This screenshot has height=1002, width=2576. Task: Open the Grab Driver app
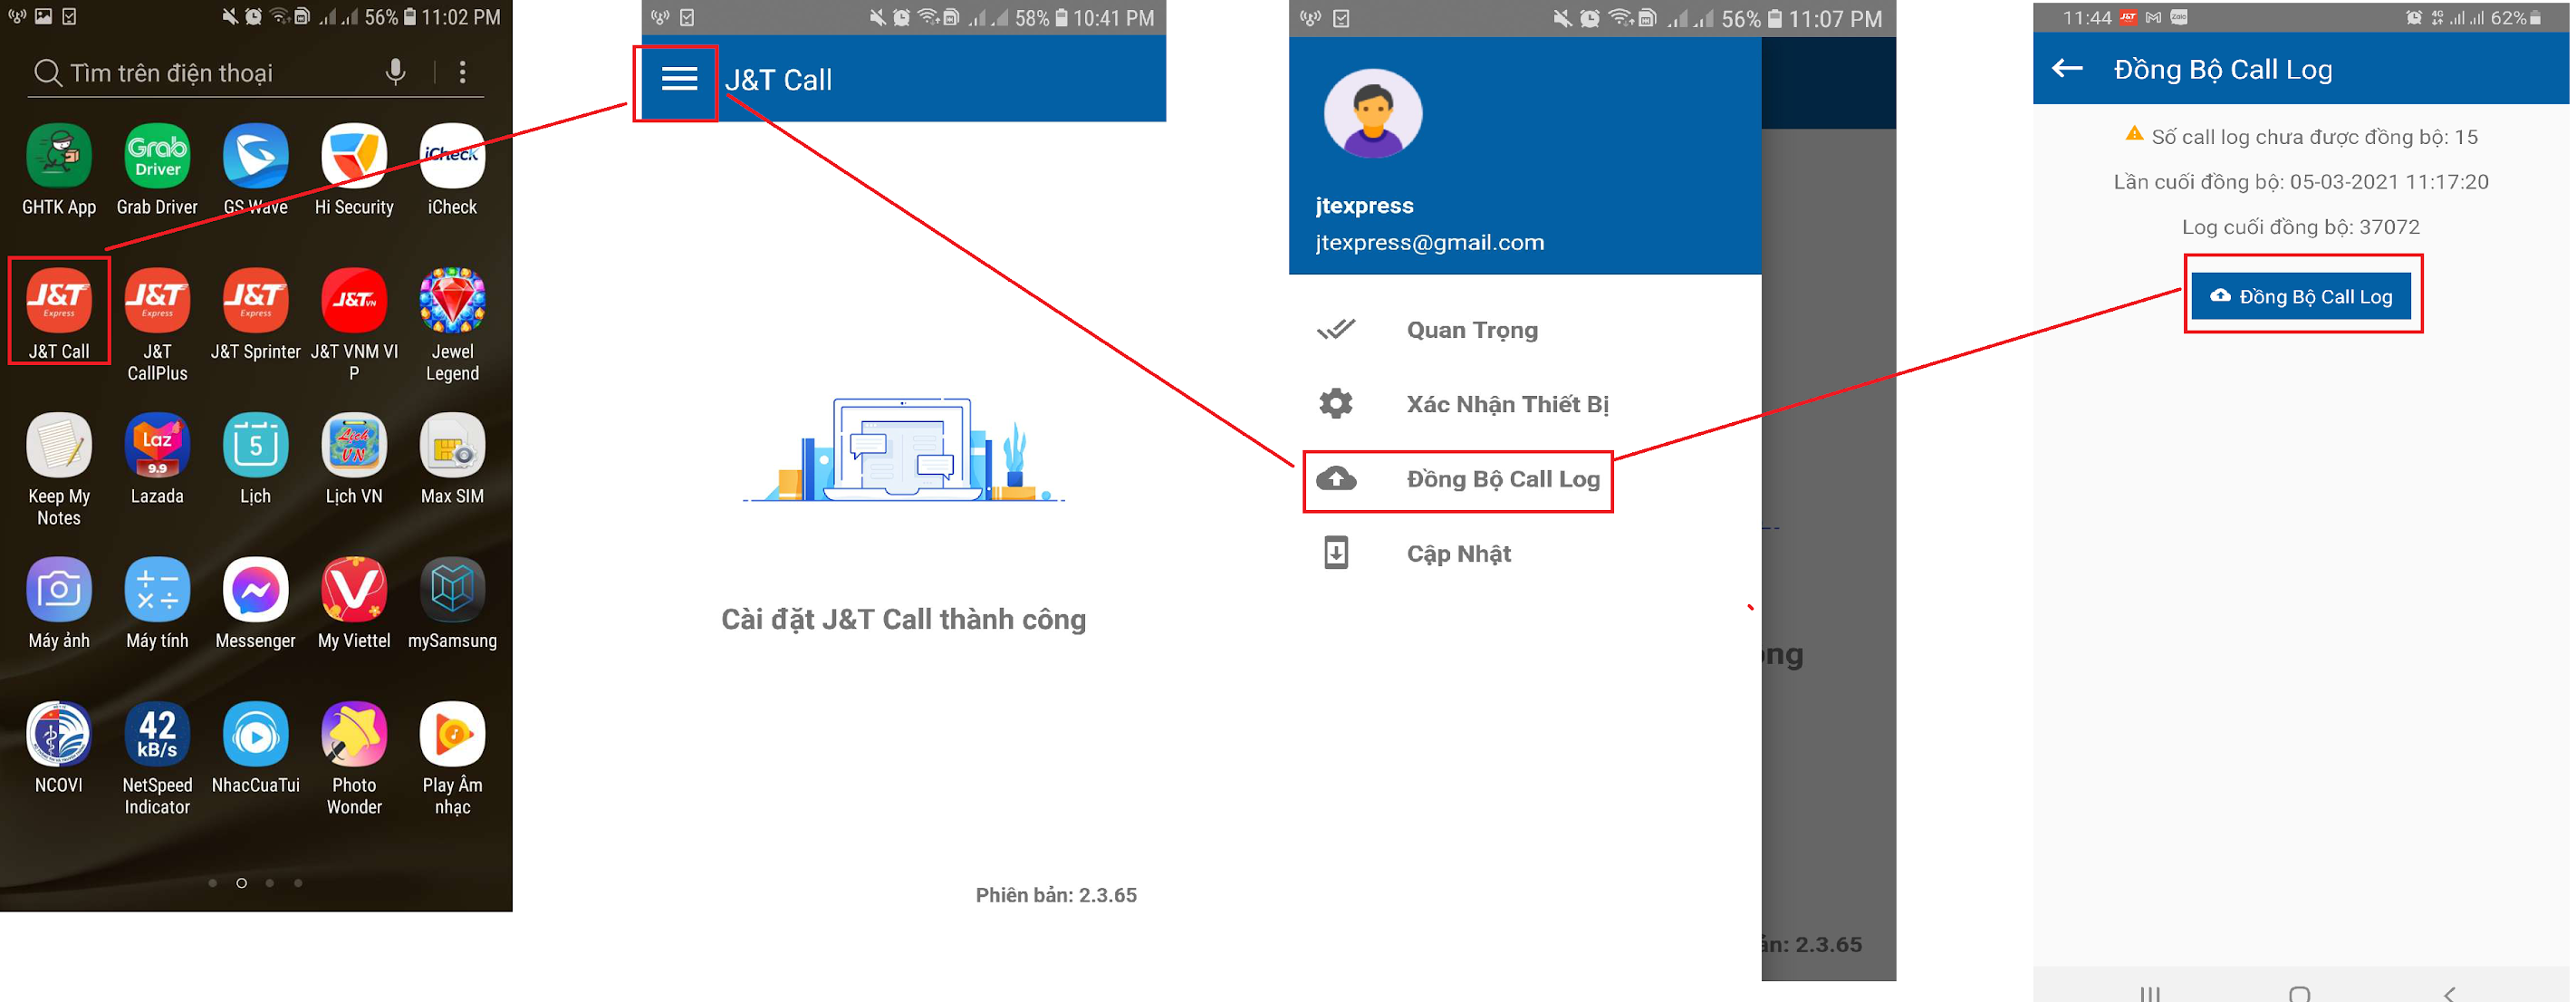157,156
